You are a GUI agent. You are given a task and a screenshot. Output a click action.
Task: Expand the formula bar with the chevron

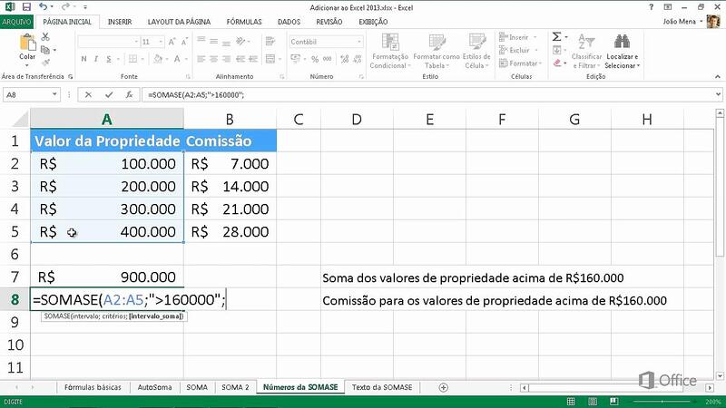coord(718,94)
